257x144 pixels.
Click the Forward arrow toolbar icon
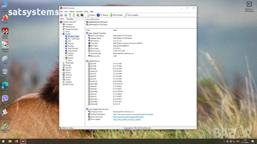coord(65,15)
